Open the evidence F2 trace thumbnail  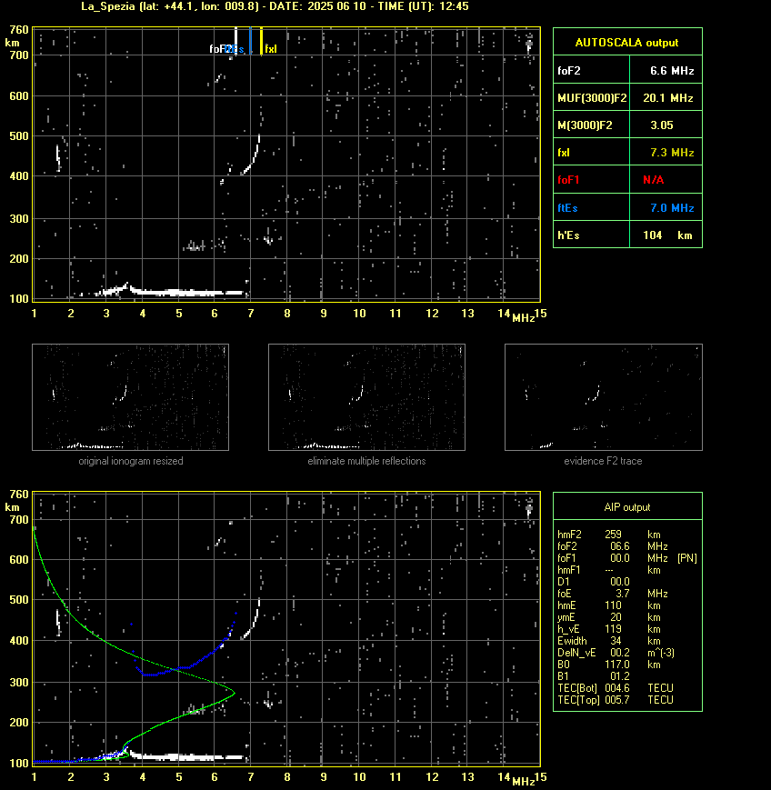point(604,397)
